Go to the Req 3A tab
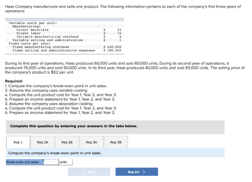This screenshot has height=182, width=252. coord(91,142)
